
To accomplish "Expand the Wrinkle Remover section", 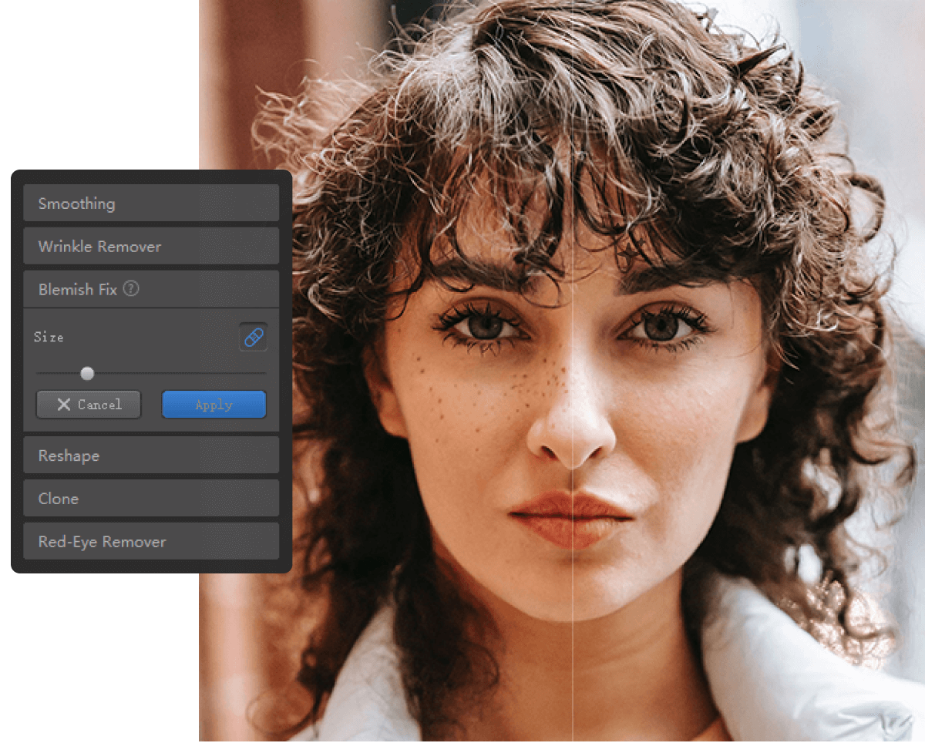I will click(x=151, y=247).
